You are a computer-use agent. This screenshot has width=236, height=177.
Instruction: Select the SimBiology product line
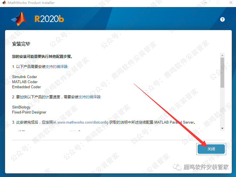pos(21,107)
